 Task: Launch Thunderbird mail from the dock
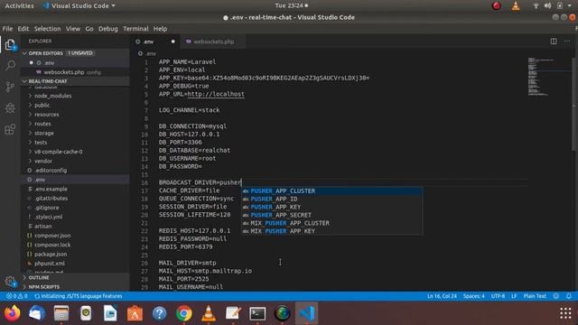click(37, 313)
